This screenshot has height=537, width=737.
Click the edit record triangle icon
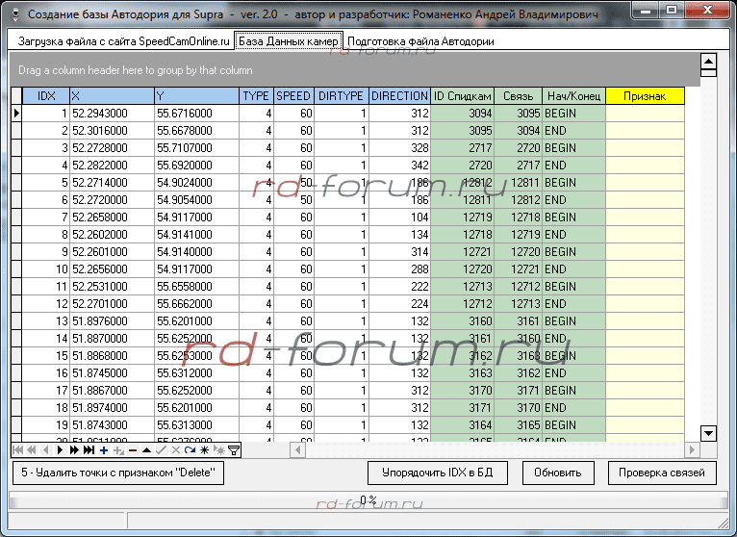click(146, 449)
